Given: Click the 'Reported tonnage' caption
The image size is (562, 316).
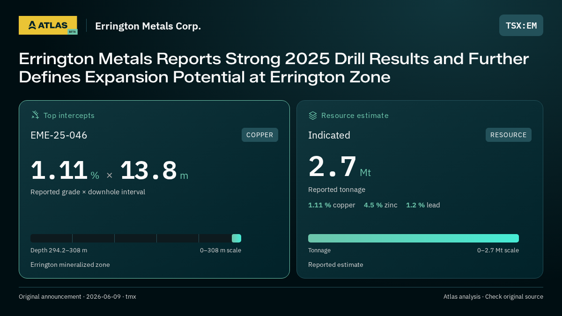Looking at the screenshot, I should click(x=337, y=190).
